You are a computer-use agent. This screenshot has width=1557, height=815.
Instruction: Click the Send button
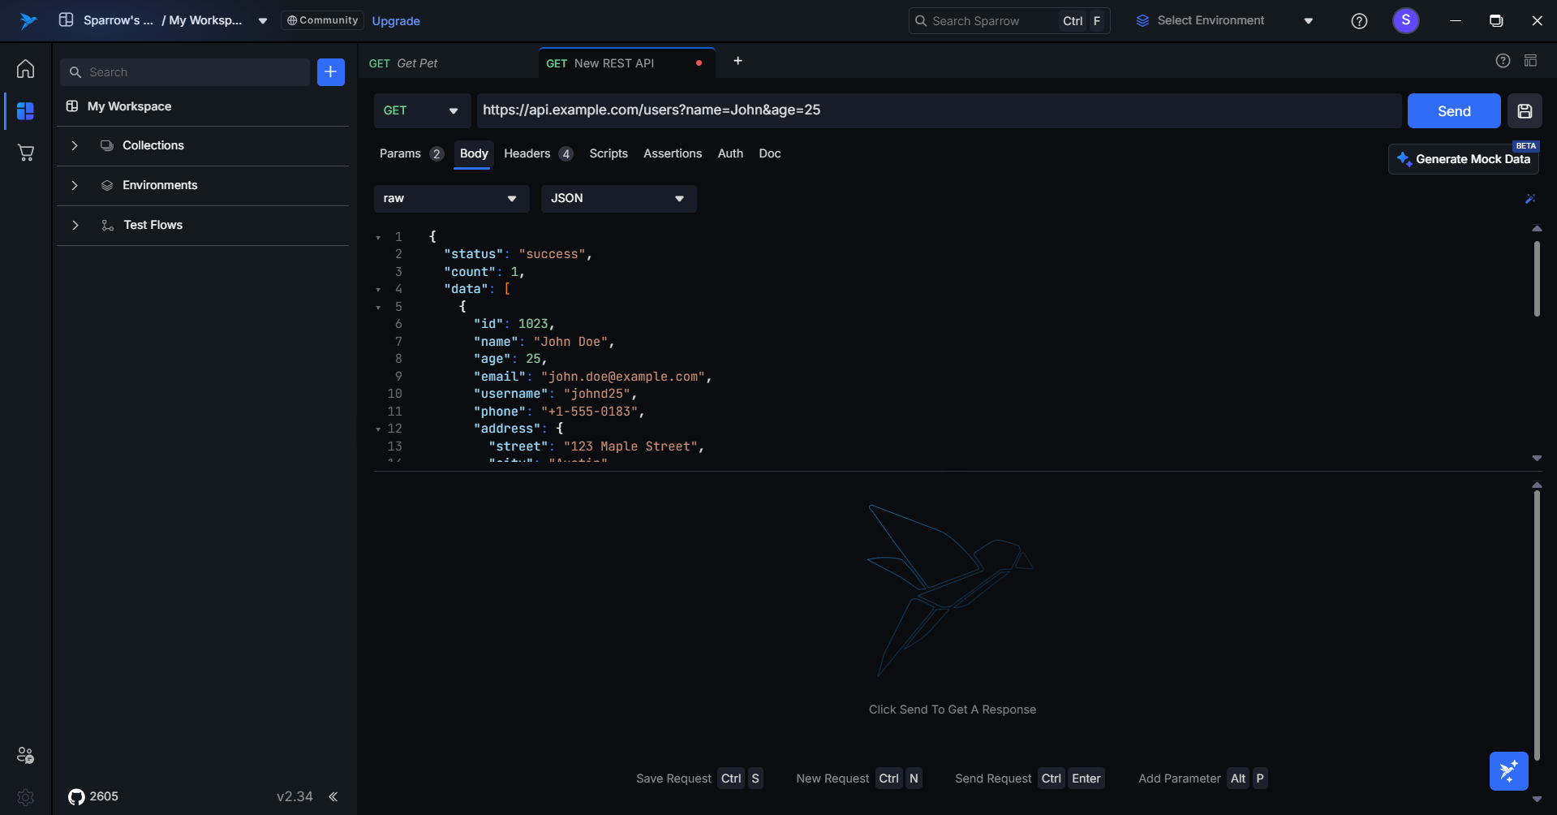1453,111
